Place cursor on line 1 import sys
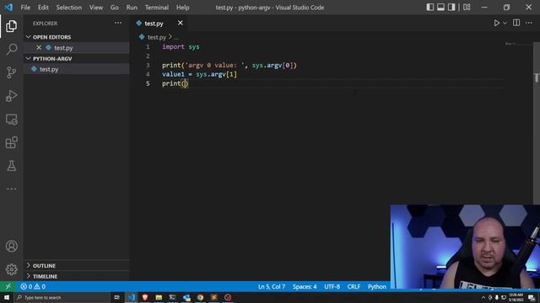Image resolution: width=540 pixels, height=303 pixels. tap(181, 47)
